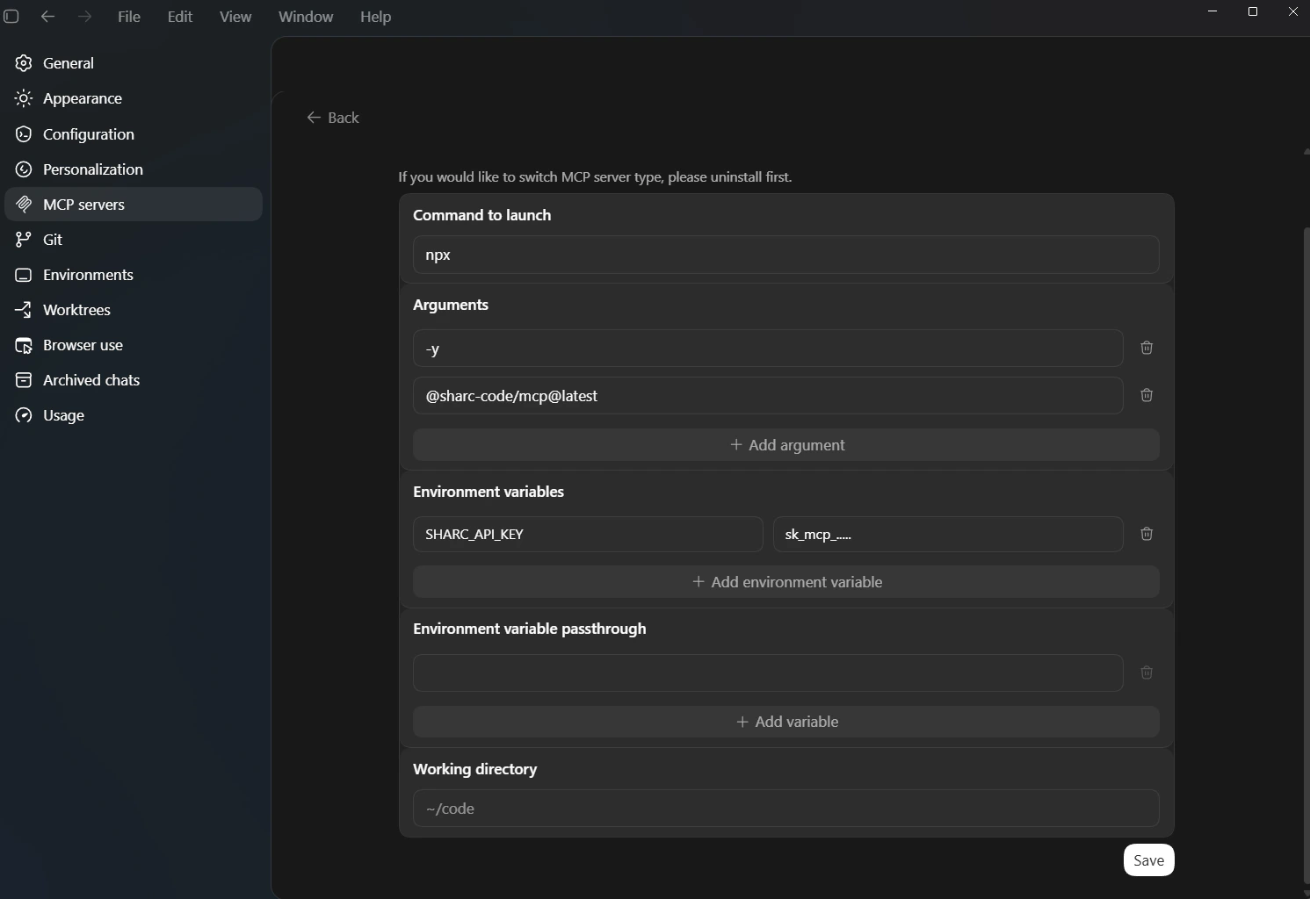Switch to Personalization settings

[134, 169]
